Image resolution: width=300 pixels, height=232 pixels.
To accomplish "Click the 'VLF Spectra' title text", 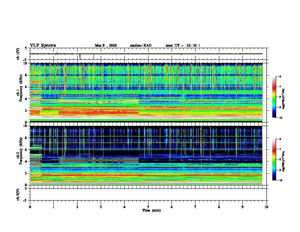I will click(x=43, y=45).
